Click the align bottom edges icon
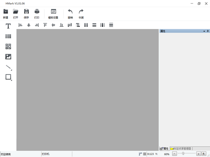 tap(61, 25)
